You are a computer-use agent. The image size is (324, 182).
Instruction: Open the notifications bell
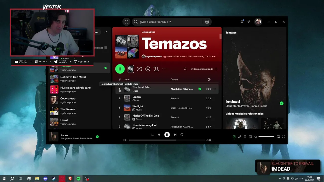242,22
